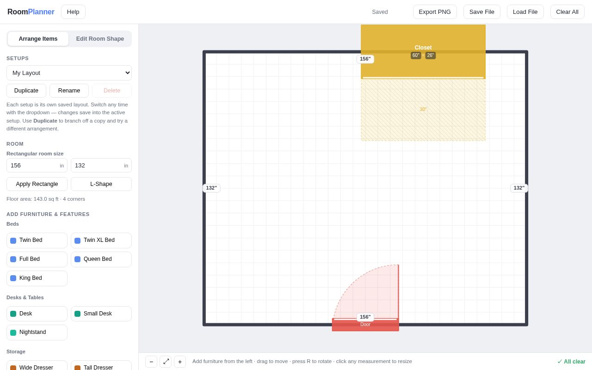
Task: Click the left wall 132" measurement label
Action: point(211,188)
